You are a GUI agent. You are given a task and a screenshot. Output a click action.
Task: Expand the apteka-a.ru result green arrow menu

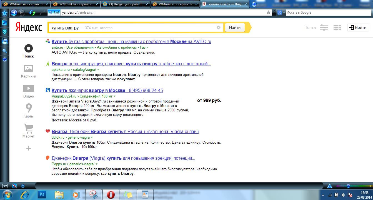click(x=98, y=70)
